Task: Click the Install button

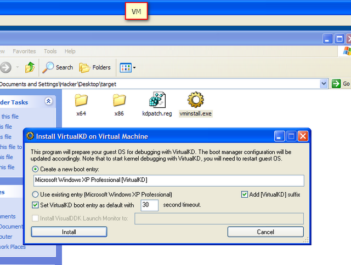Action: click(x=69, y=232)
